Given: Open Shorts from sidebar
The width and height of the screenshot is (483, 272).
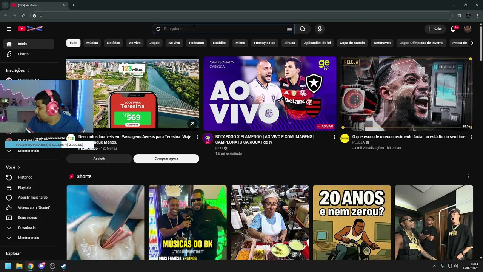Looking at the screenshot, I should (29, 54).
